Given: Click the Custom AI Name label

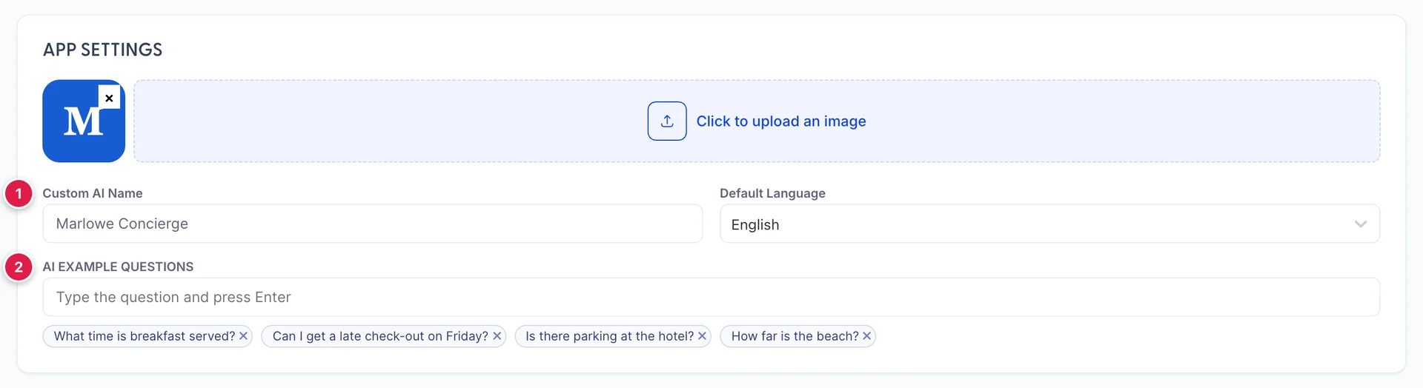Looking at the screenshot, I should point(93,193).
